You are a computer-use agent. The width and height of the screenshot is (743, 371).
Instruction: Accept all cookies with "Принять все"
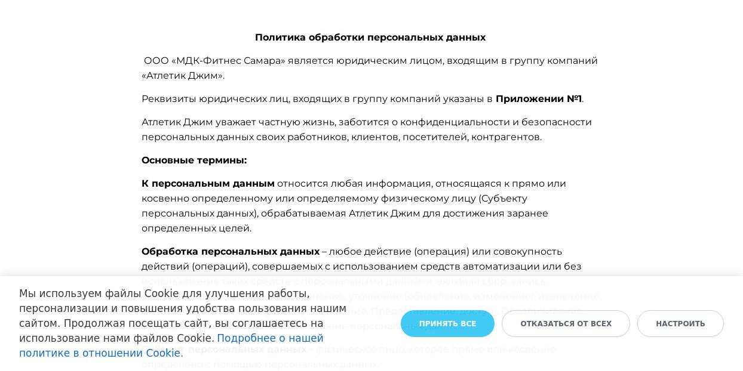pos(447,324)
